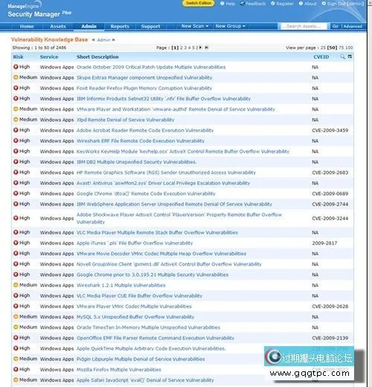The width and height of the screenshot is (372, 387).
Task: Click the Admin breadcrumb link
Action: coord(103,40)
